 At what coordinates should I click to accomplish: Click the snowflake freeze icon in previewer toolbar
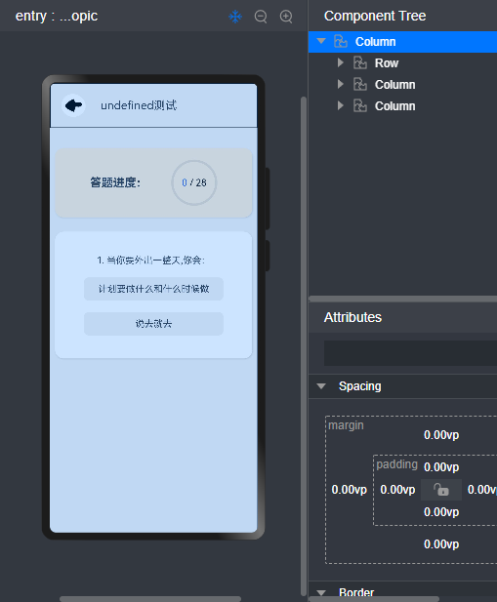[235, 17]
